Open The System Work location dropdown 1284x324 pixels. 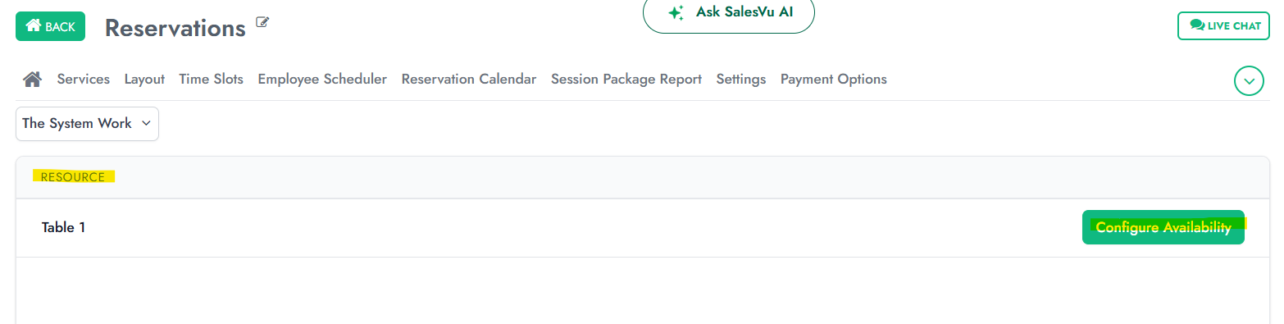[x=87, y=123]
